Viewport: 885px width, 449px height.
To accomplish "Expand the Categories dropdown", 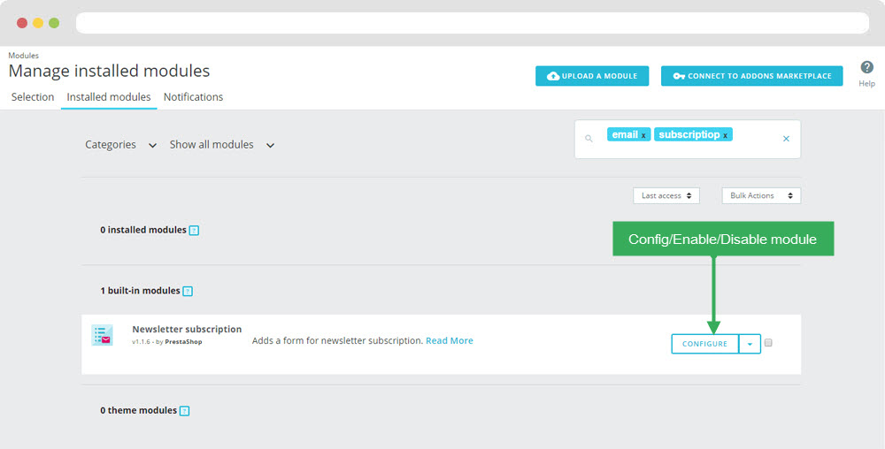I will [120, 145].
